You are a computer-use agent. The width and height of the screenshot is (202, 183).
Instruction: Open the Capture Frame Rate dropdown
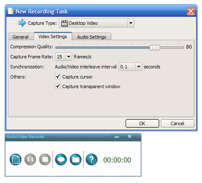tap(68, 57)
